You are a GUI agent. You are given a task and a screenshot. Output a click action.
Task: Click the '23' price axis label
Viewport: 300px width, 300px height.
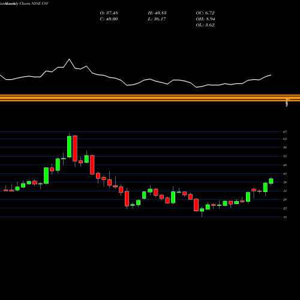285,208
